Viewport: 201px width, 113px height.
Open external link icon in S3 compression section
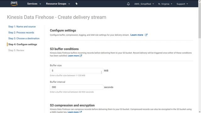tap(80, 112)
